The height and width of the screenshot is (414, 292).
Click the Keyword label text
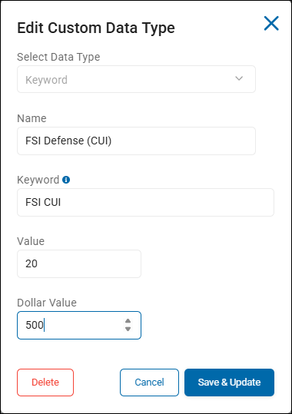point(38,180)
